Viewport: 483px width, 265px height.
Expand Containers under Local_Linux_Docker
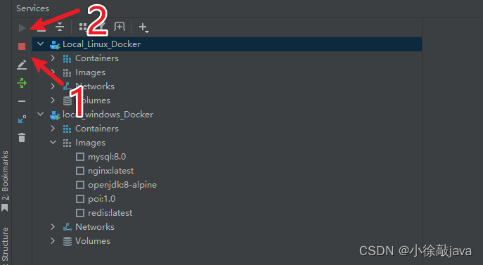53,58
